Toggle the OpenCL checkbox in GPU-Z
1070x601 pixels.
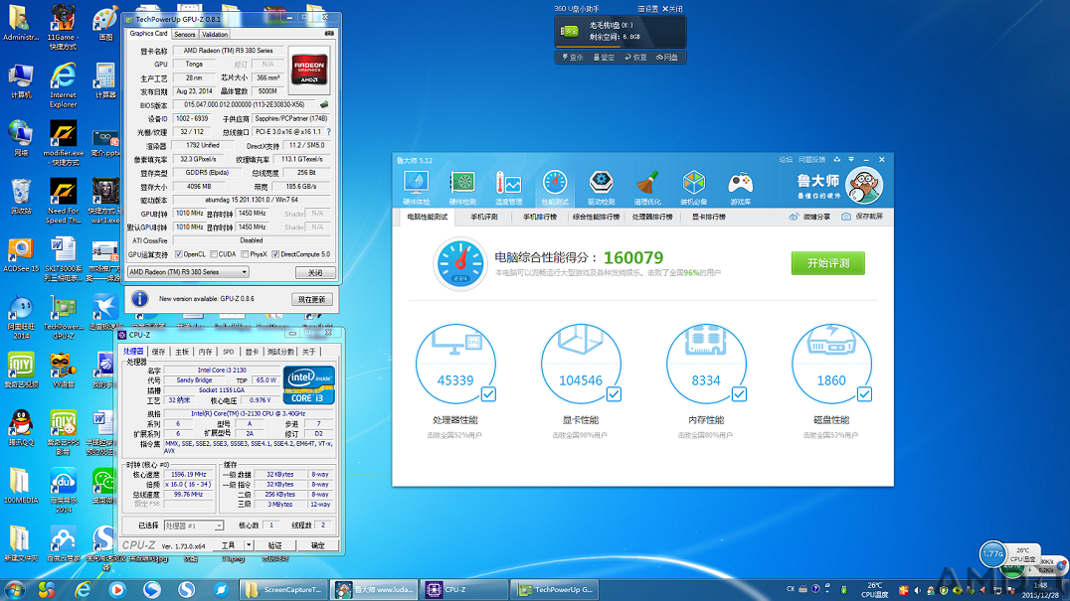[x=179, y=254]
